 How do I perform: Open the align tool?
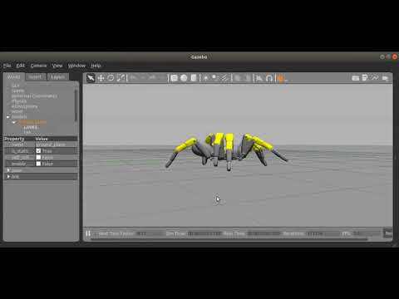point(259,78)
